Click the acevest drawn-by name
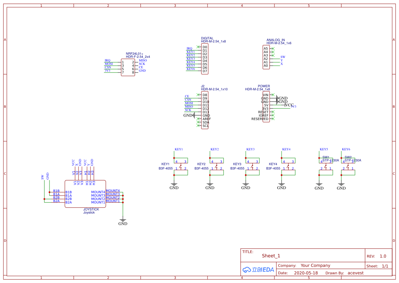 point(356,273)
